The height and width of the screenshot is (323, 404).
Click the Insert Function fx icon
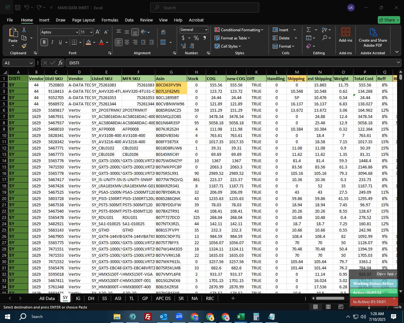(60, 63)
